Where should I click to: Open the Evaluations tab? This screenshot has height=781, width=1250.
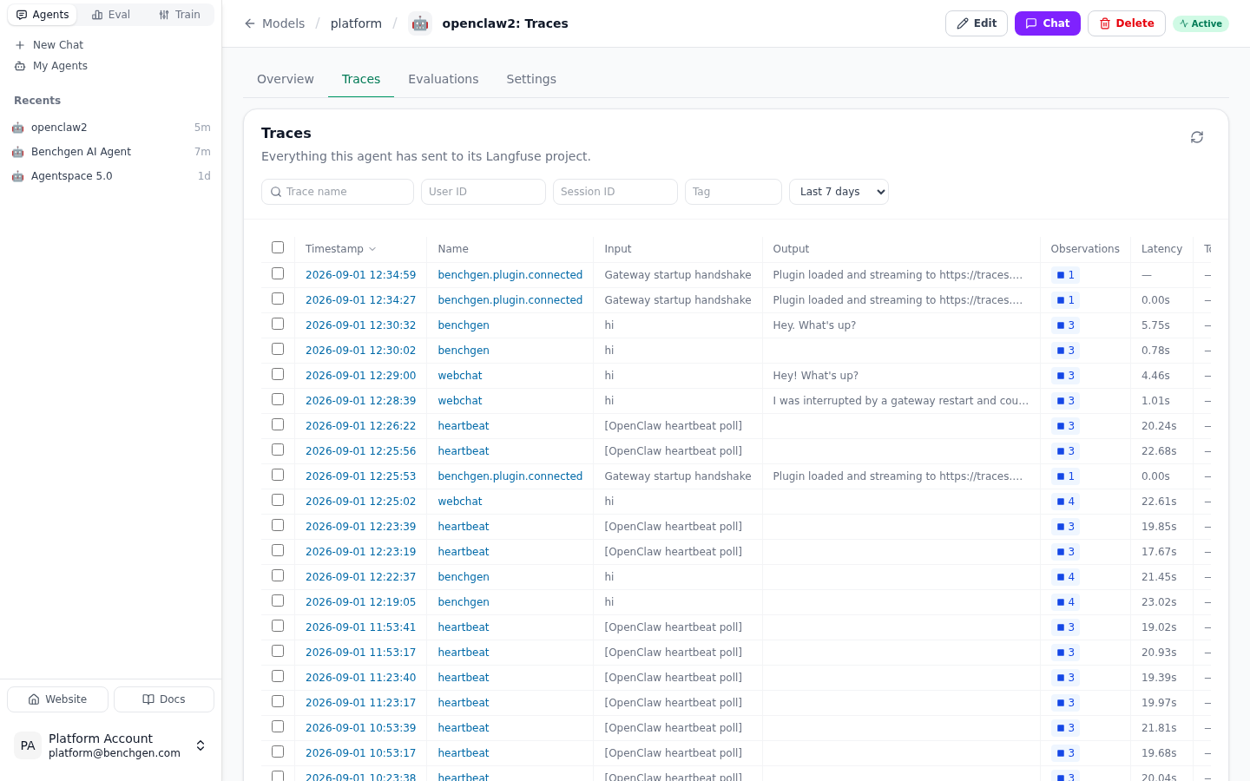[444, 79]
